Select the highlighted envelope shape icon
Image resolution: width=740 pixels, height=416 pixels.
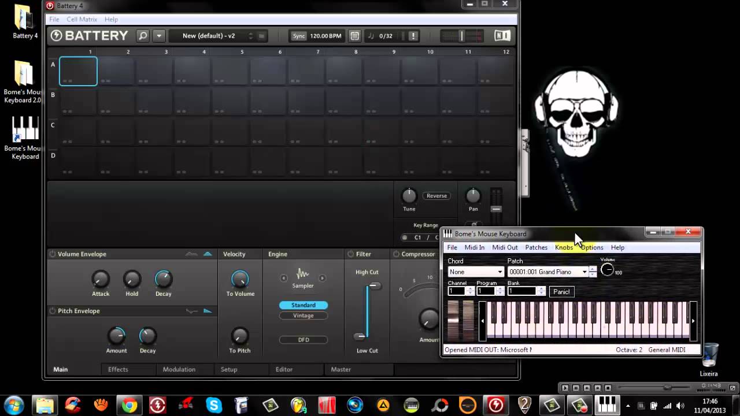(x=208, y=254)
